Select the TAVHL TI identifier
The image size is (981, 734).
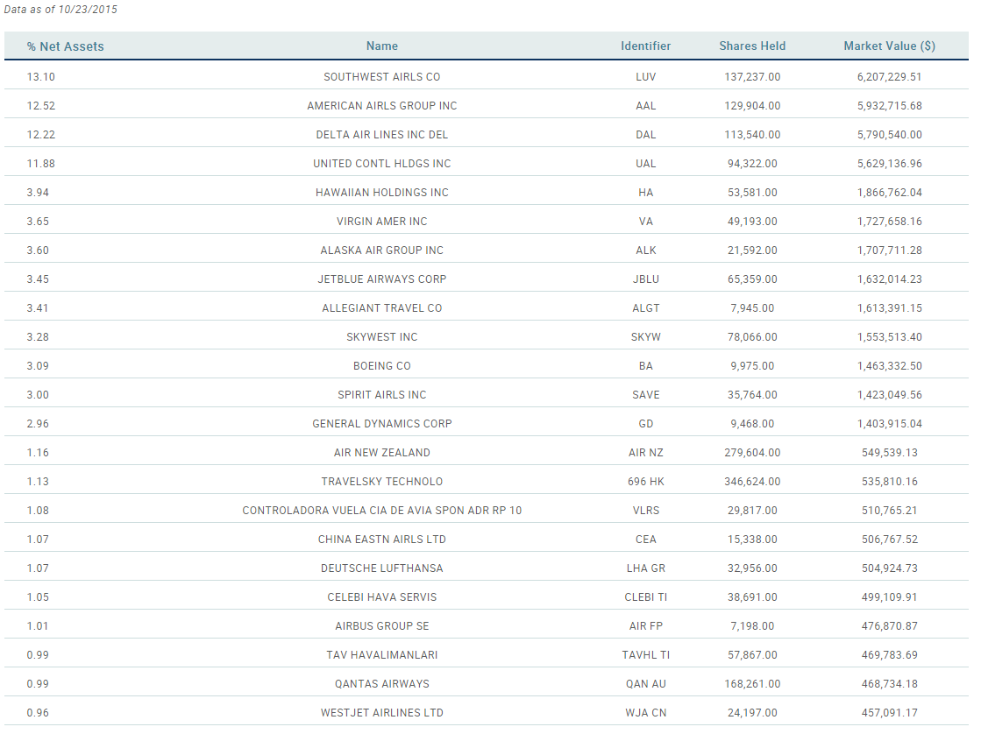click(645, 654)
